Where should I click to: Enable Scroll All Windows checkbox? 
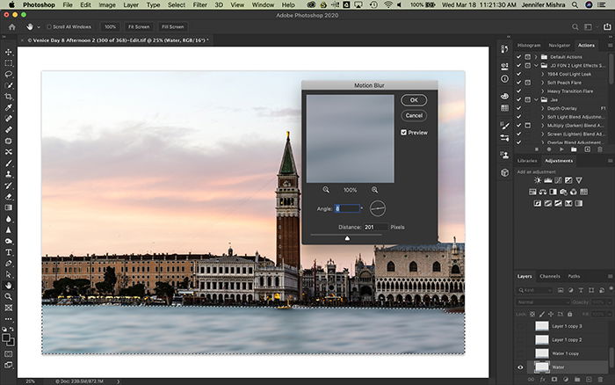49,26
